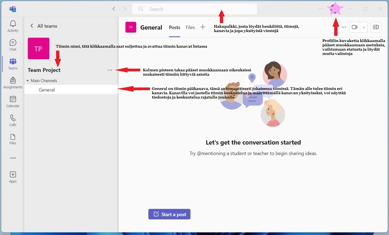389x235 pixels.
Task: Toggle the channel info side pane
Action: (x=376, y=27)
